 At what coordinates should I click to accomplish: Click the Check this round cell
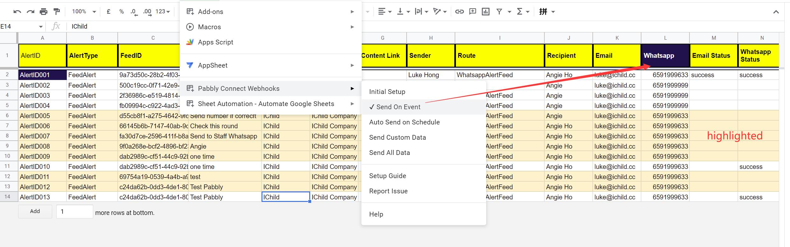[225, 126]
